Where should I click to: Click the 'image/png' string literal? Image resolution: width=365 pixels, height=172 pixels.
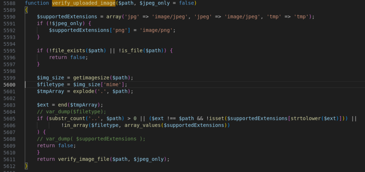click(x=156, y=30)
